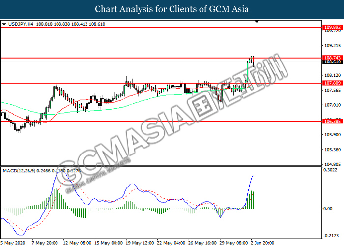The height and width of the screenshot is (246, 344).
Task: Click the current price label 108.610
Action: (x=332, y=62)
